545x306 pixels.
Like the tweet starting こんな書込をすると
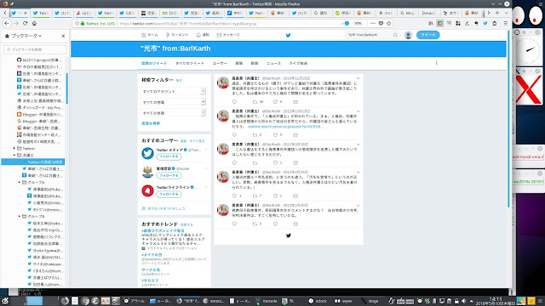[275, 162]
